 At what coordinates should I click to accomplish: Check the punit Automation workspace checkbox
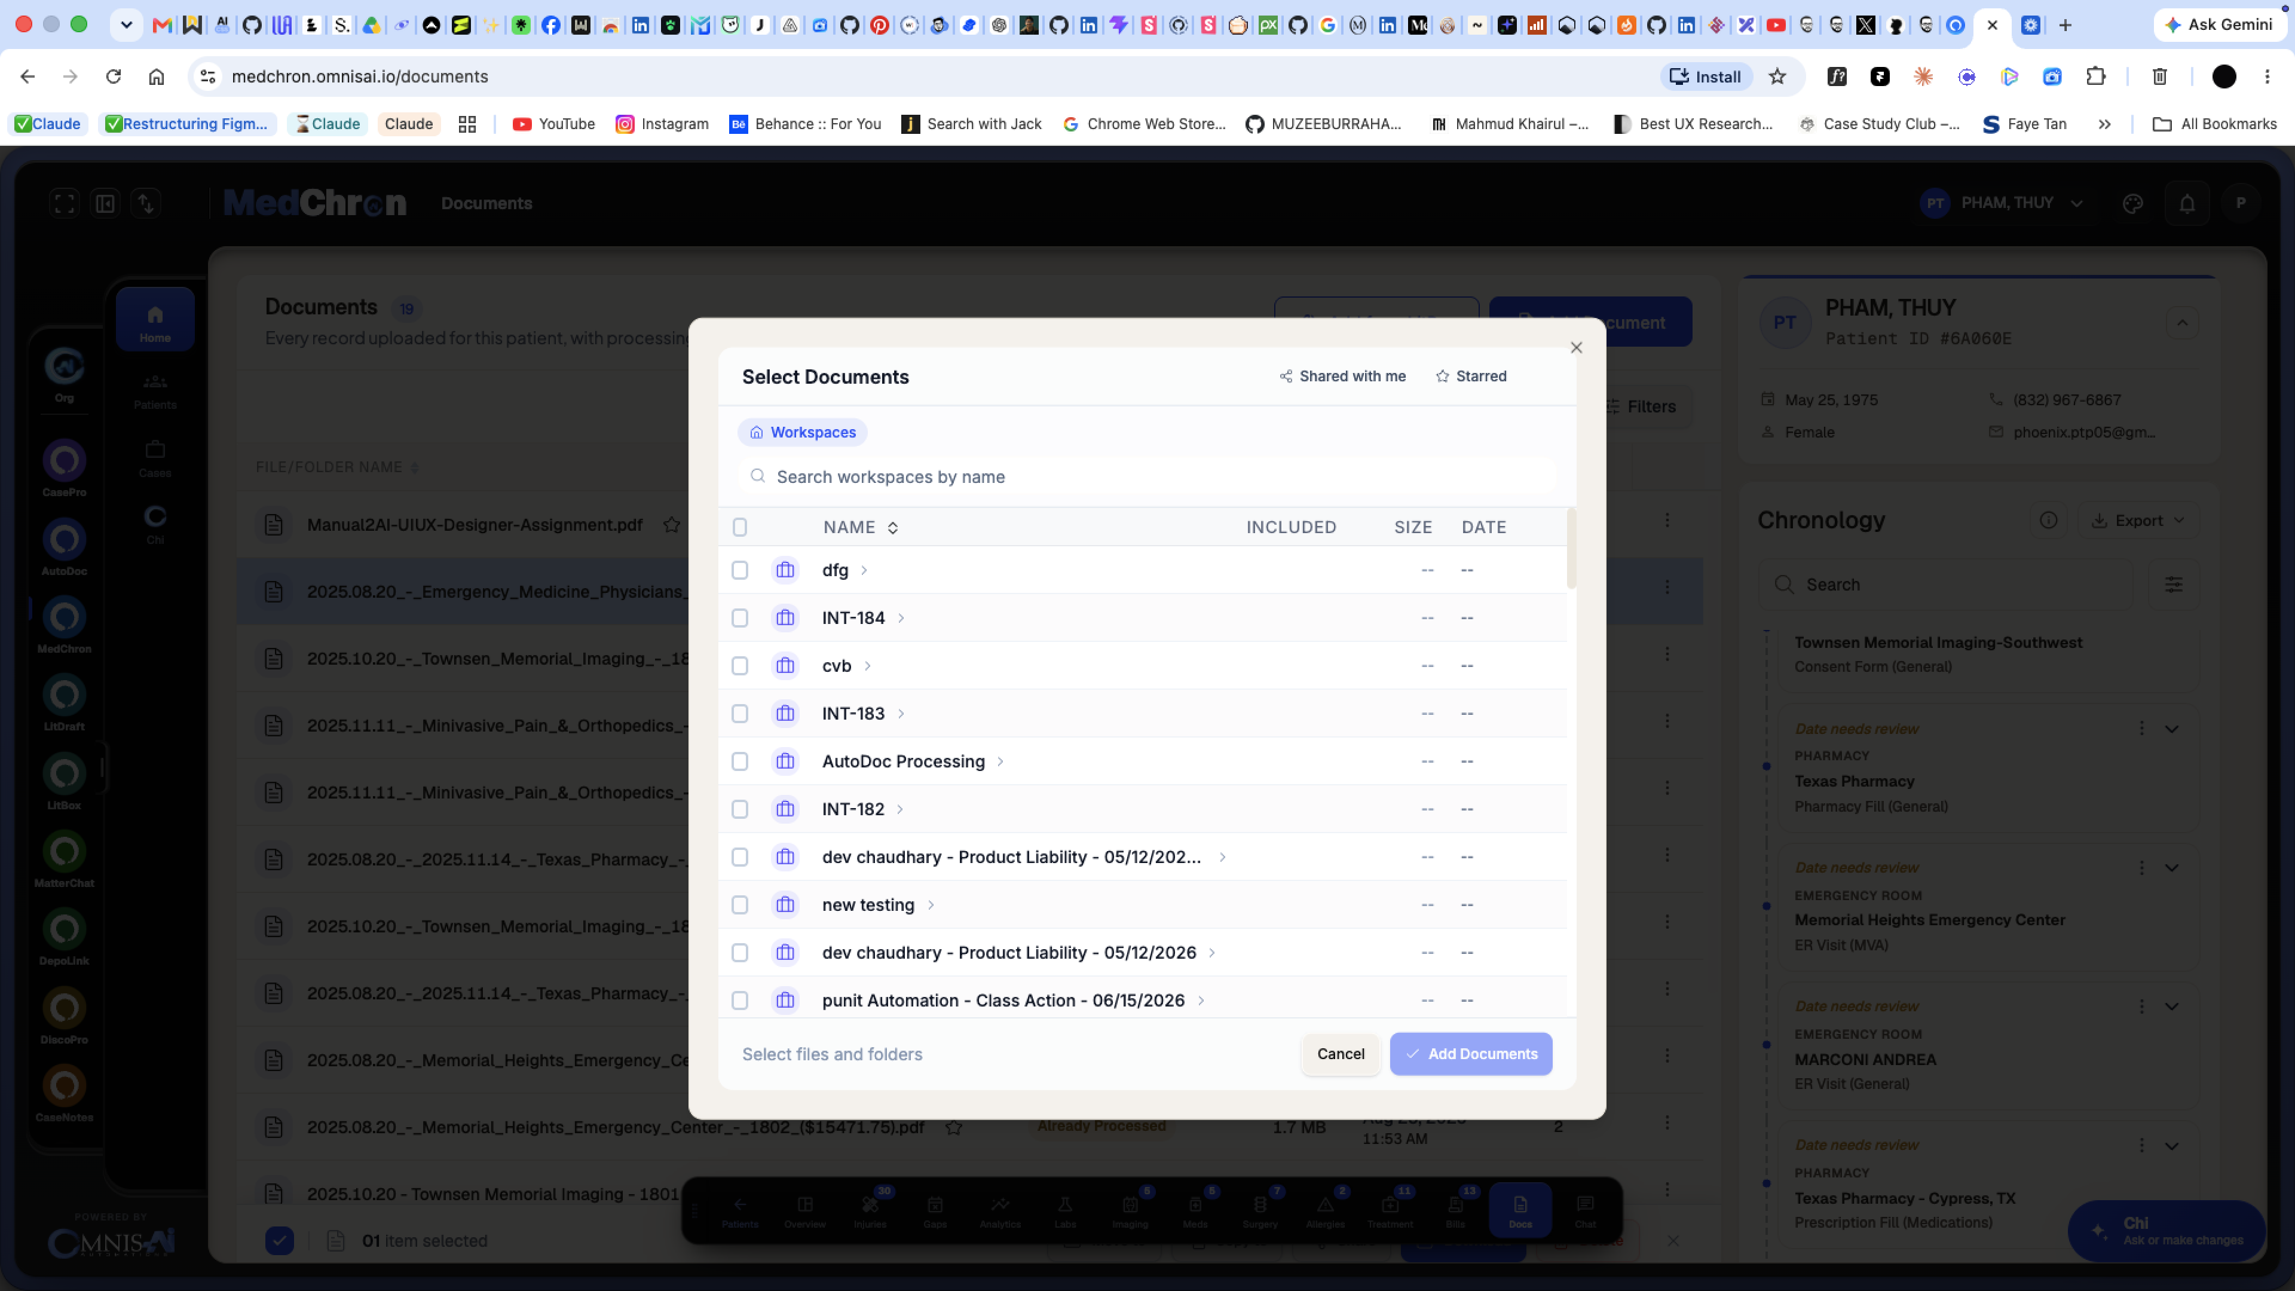[739, 1001]
